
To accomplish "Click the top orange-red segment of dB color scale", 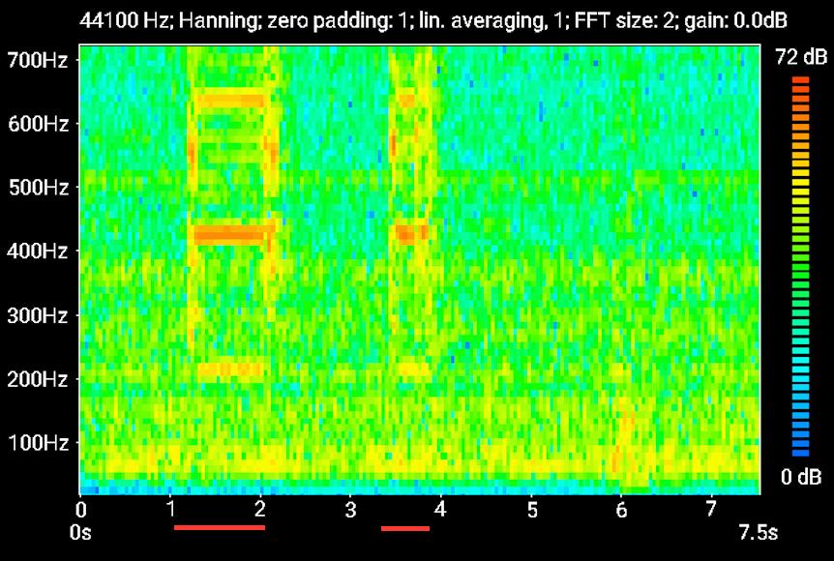I will pos(800,80).
